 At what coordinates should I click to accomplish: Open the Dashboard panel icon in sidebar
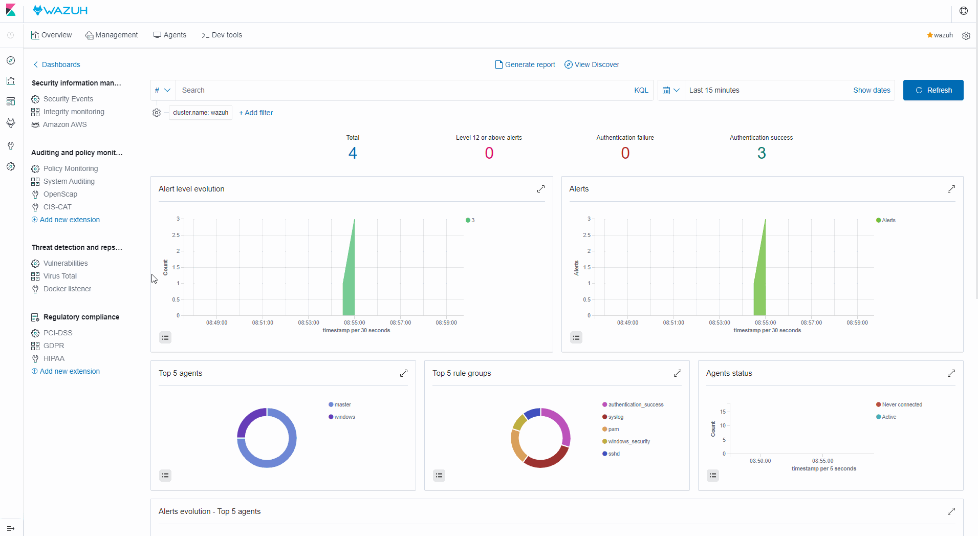click(x=11, y=101)
